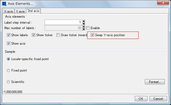Confirm settings with the OK button
The image size is (171, 105).
pyautogui.click(x=141, y=98)
